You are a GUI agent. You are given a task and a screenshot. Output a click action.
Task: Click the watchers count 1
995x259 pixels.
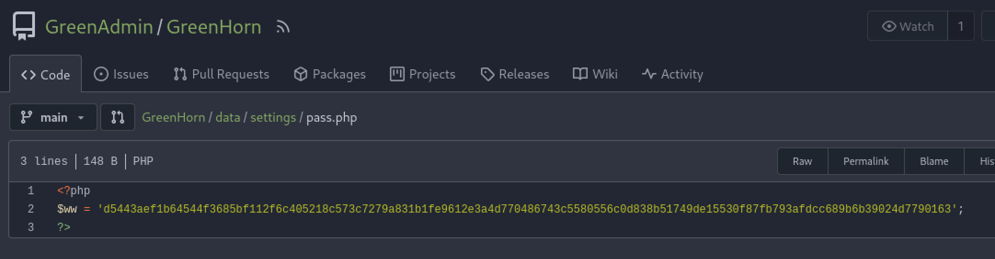[961, 27]
